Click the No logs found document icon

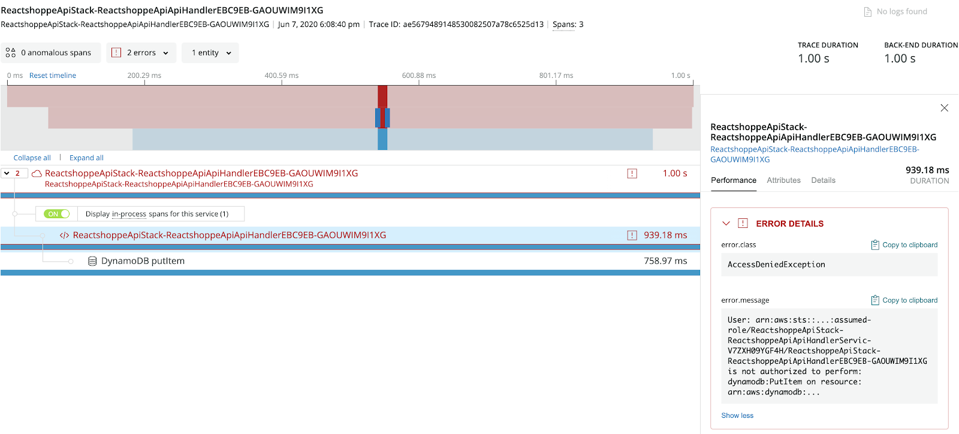pos(867,12)
